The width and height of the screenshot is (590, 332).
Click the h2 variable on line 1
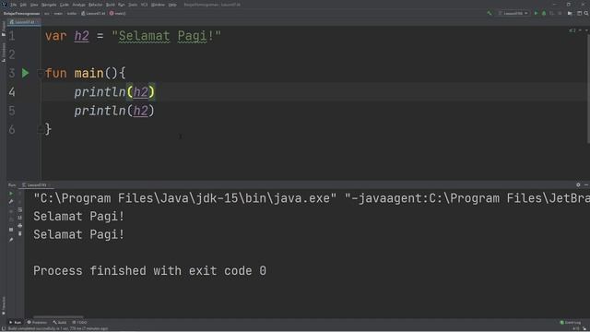[81, 36]
